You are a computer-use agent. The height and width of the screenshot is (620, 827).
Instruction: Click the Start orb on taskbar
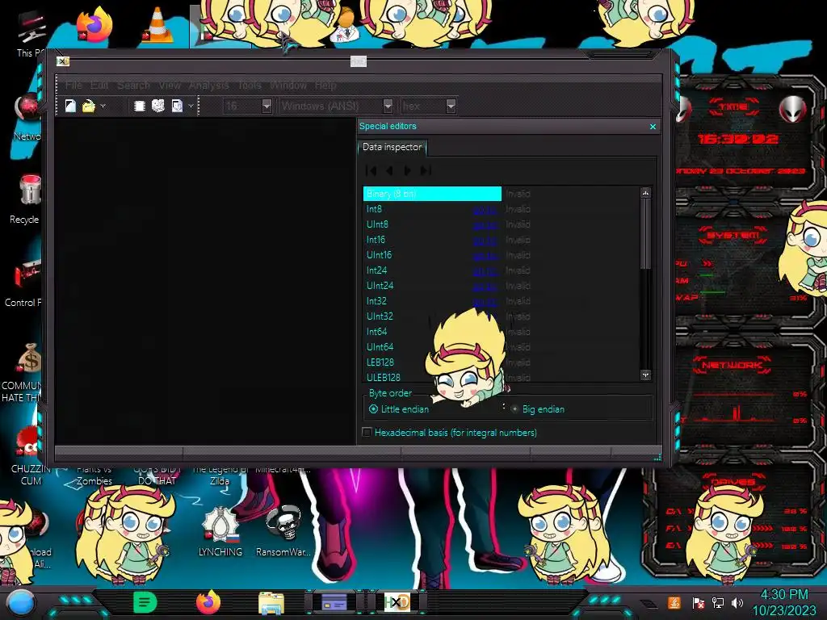(21, 603)
